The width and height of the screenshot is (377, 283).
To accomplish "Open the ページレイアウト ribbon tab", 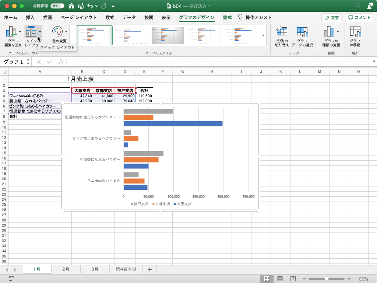I will (x=78, y=17).
